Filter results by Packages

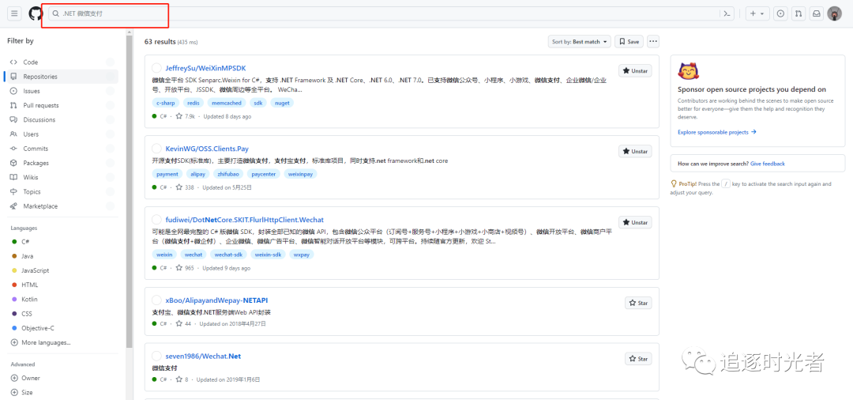click(x=61, y=163)
